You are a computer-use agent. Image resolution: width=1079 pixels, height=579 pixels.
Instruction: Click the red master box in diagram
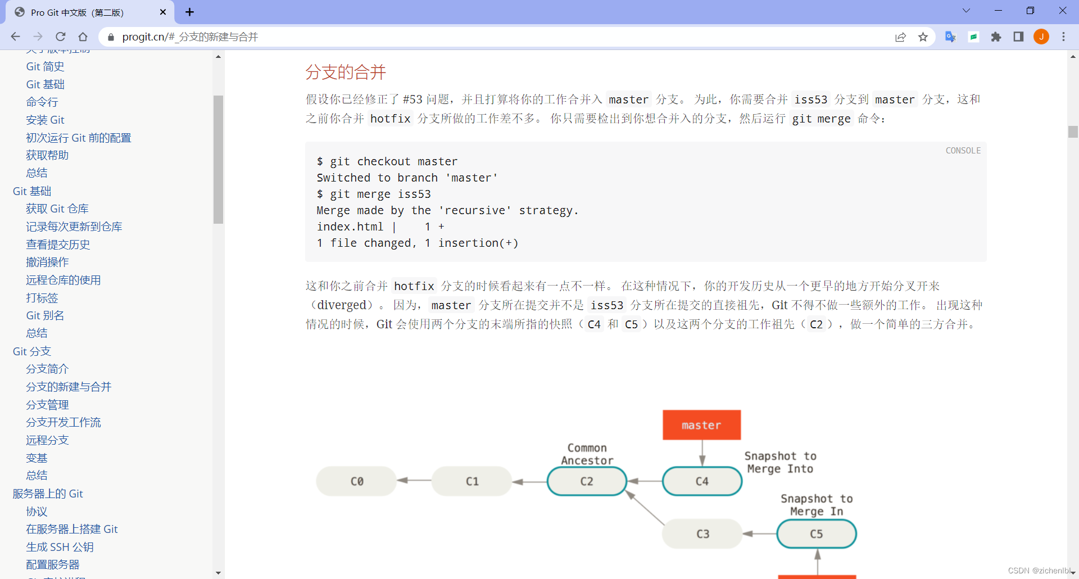tap(701, 425)
